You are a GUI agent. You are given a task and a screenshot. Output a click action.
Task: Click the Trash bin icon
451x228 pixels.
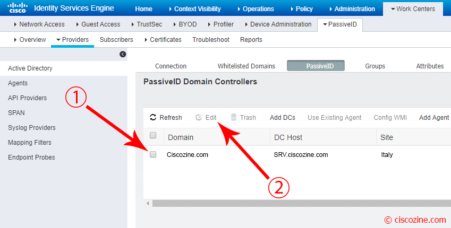234,117
